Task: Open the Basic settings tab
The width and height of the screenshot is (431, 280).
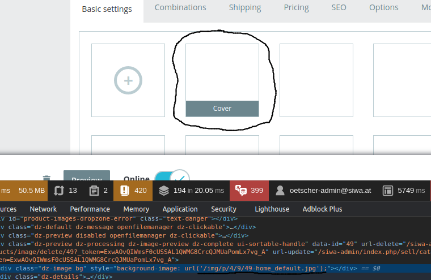Action: pyautogui.click(x=107, y=9)
